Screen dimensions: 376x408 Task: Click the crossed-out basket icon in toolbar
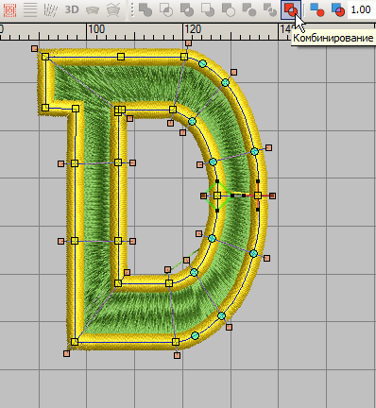click(x=112, y=10)
